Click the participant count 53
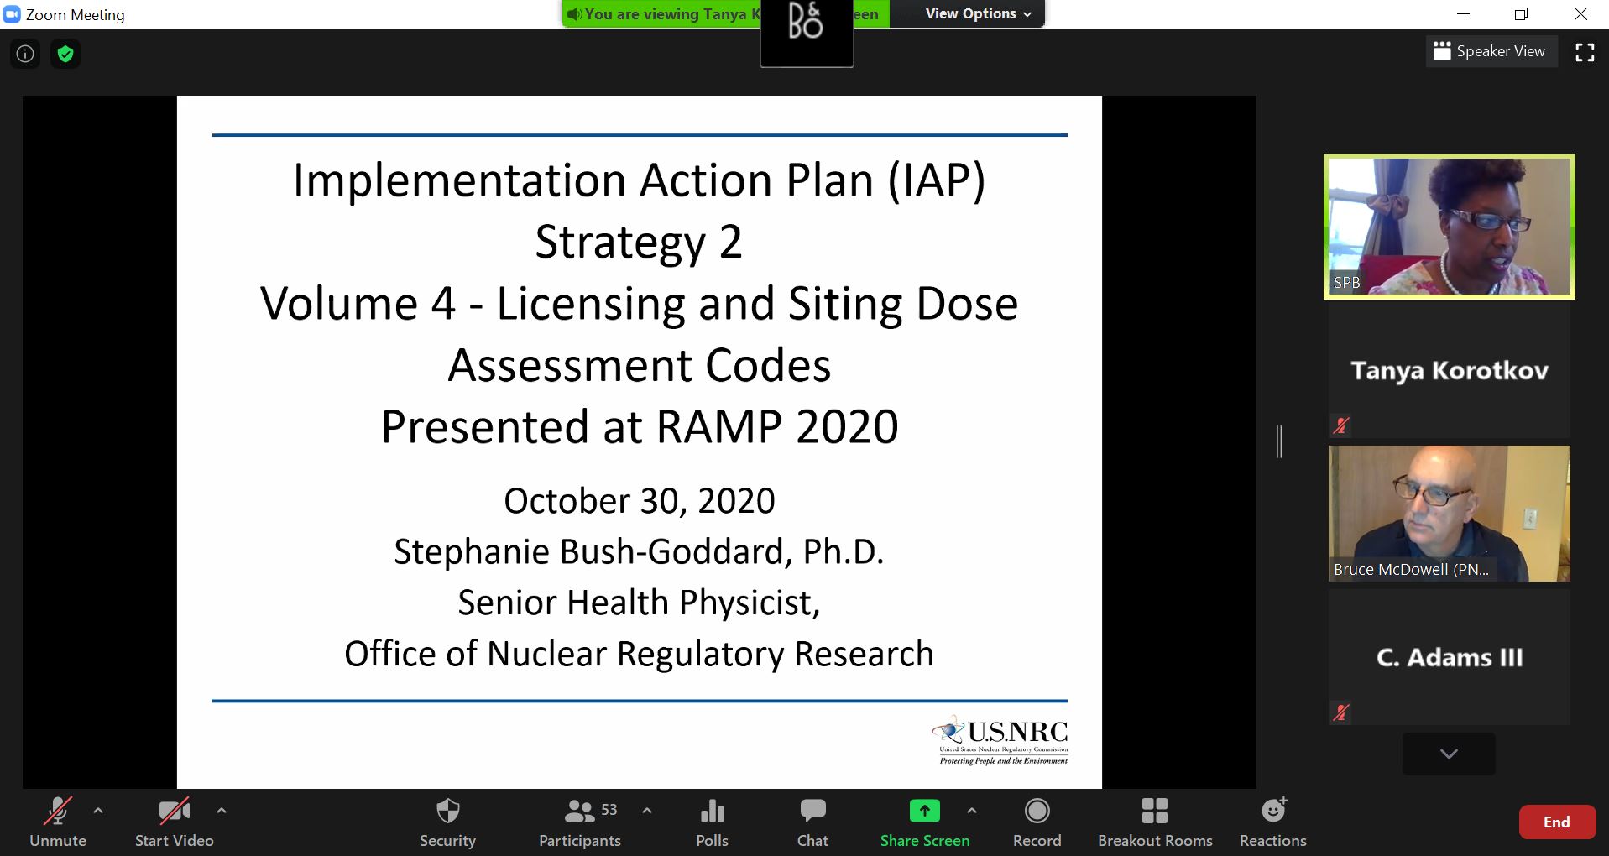 (609, 809)
